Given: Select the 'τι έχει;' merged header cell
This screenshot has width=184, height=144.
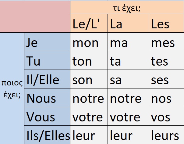Looking at the screenshot, I should (127, 7).
